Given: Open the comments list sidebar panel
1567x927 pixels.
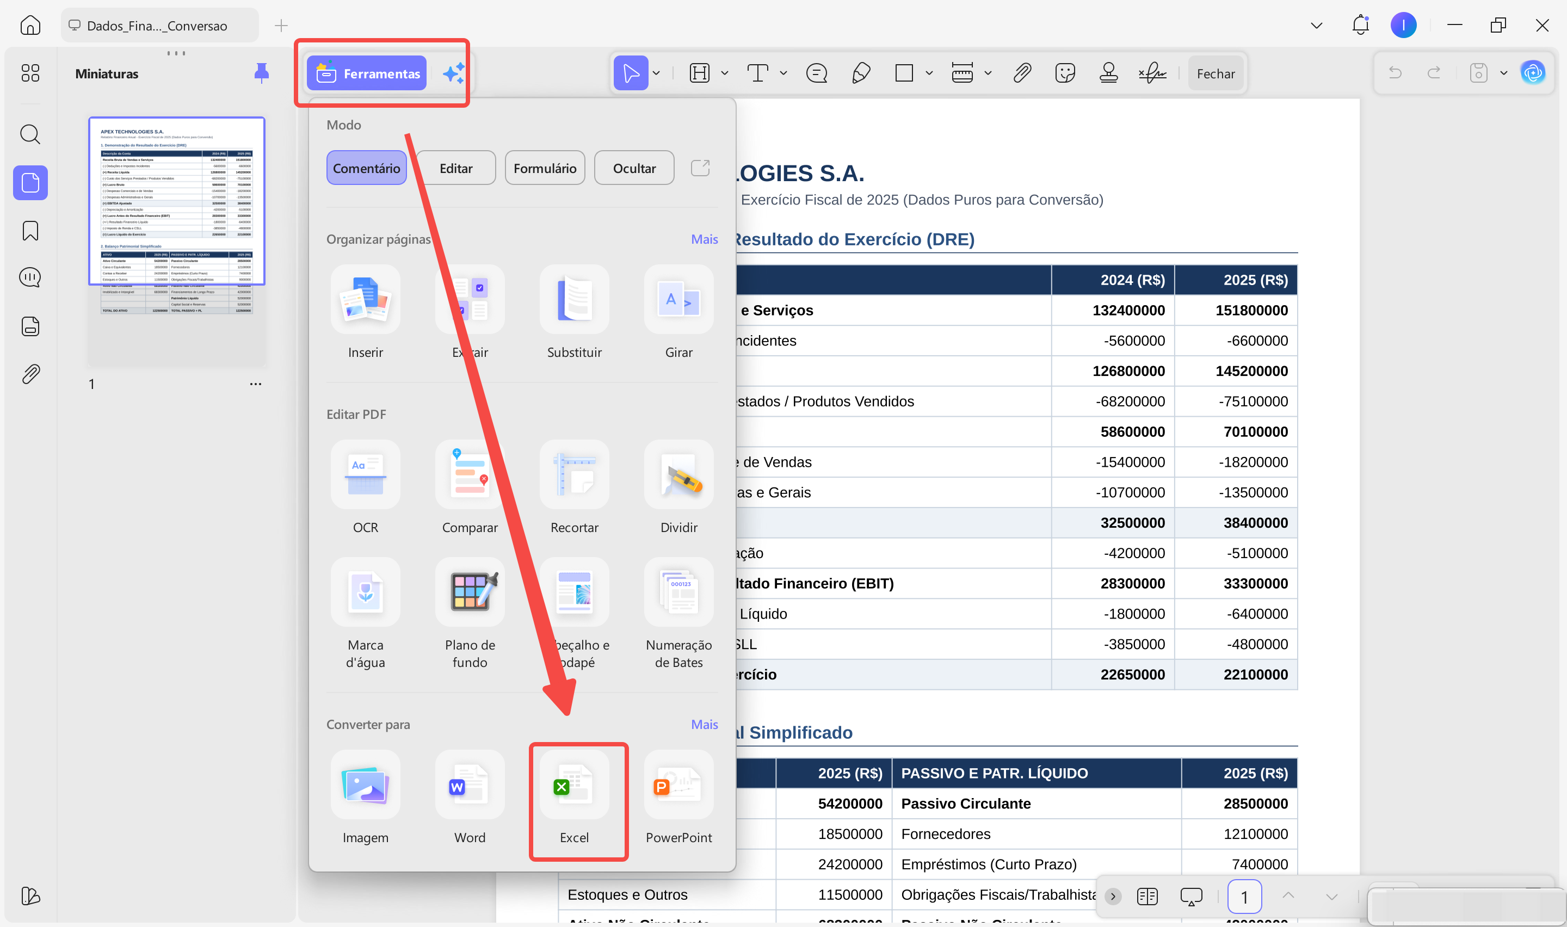Looking at the screenshot, I should tap(30, 277).
